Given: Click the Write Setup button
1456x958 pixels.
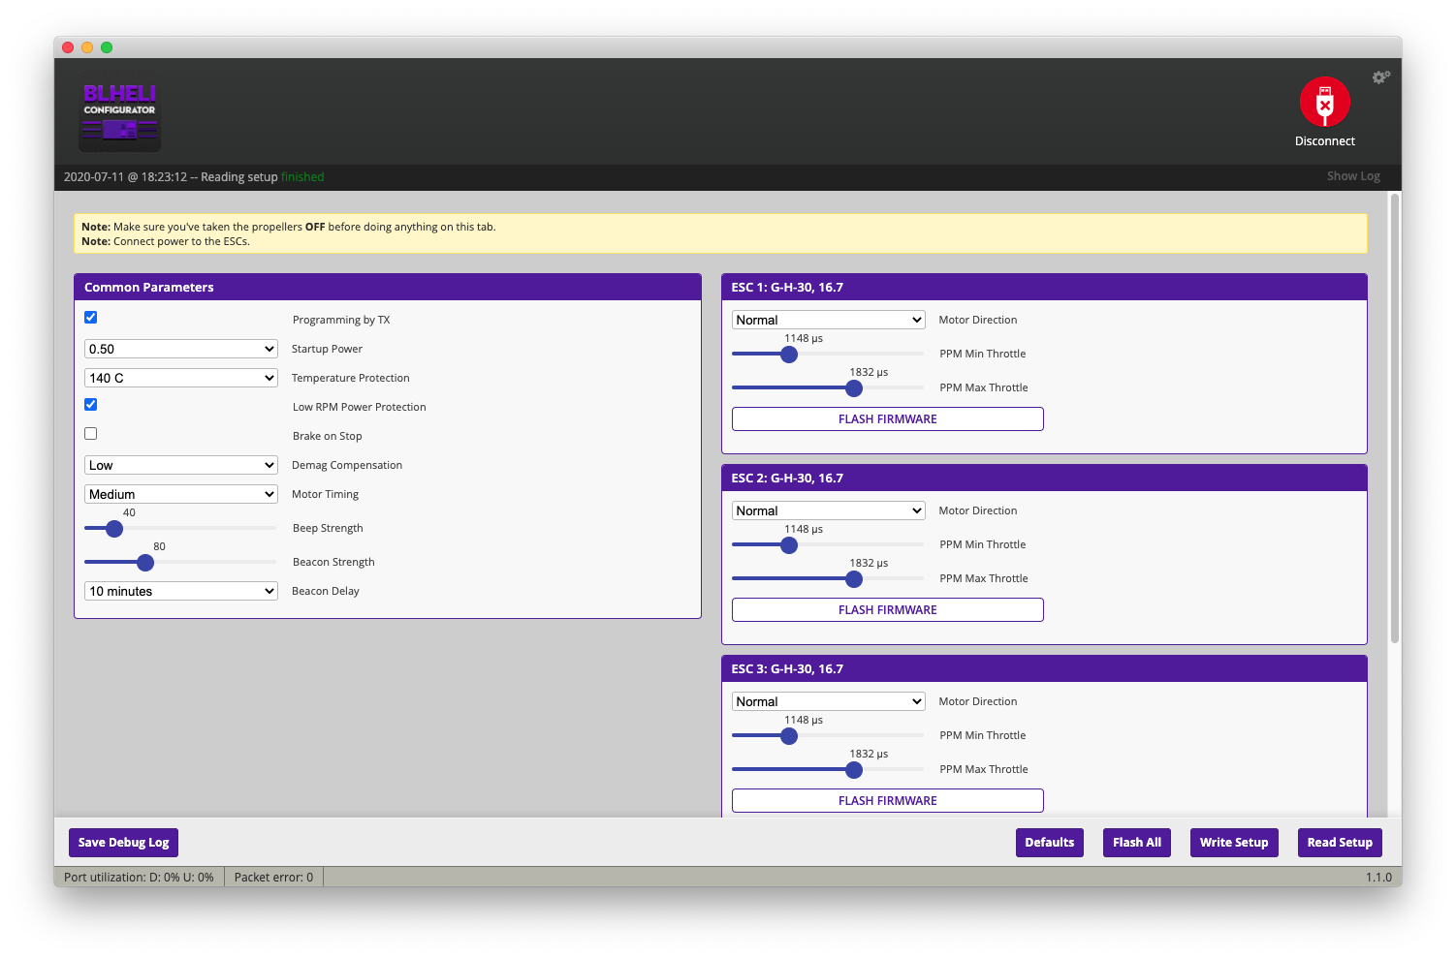Looking at the screenshot, I should 1234,843.
